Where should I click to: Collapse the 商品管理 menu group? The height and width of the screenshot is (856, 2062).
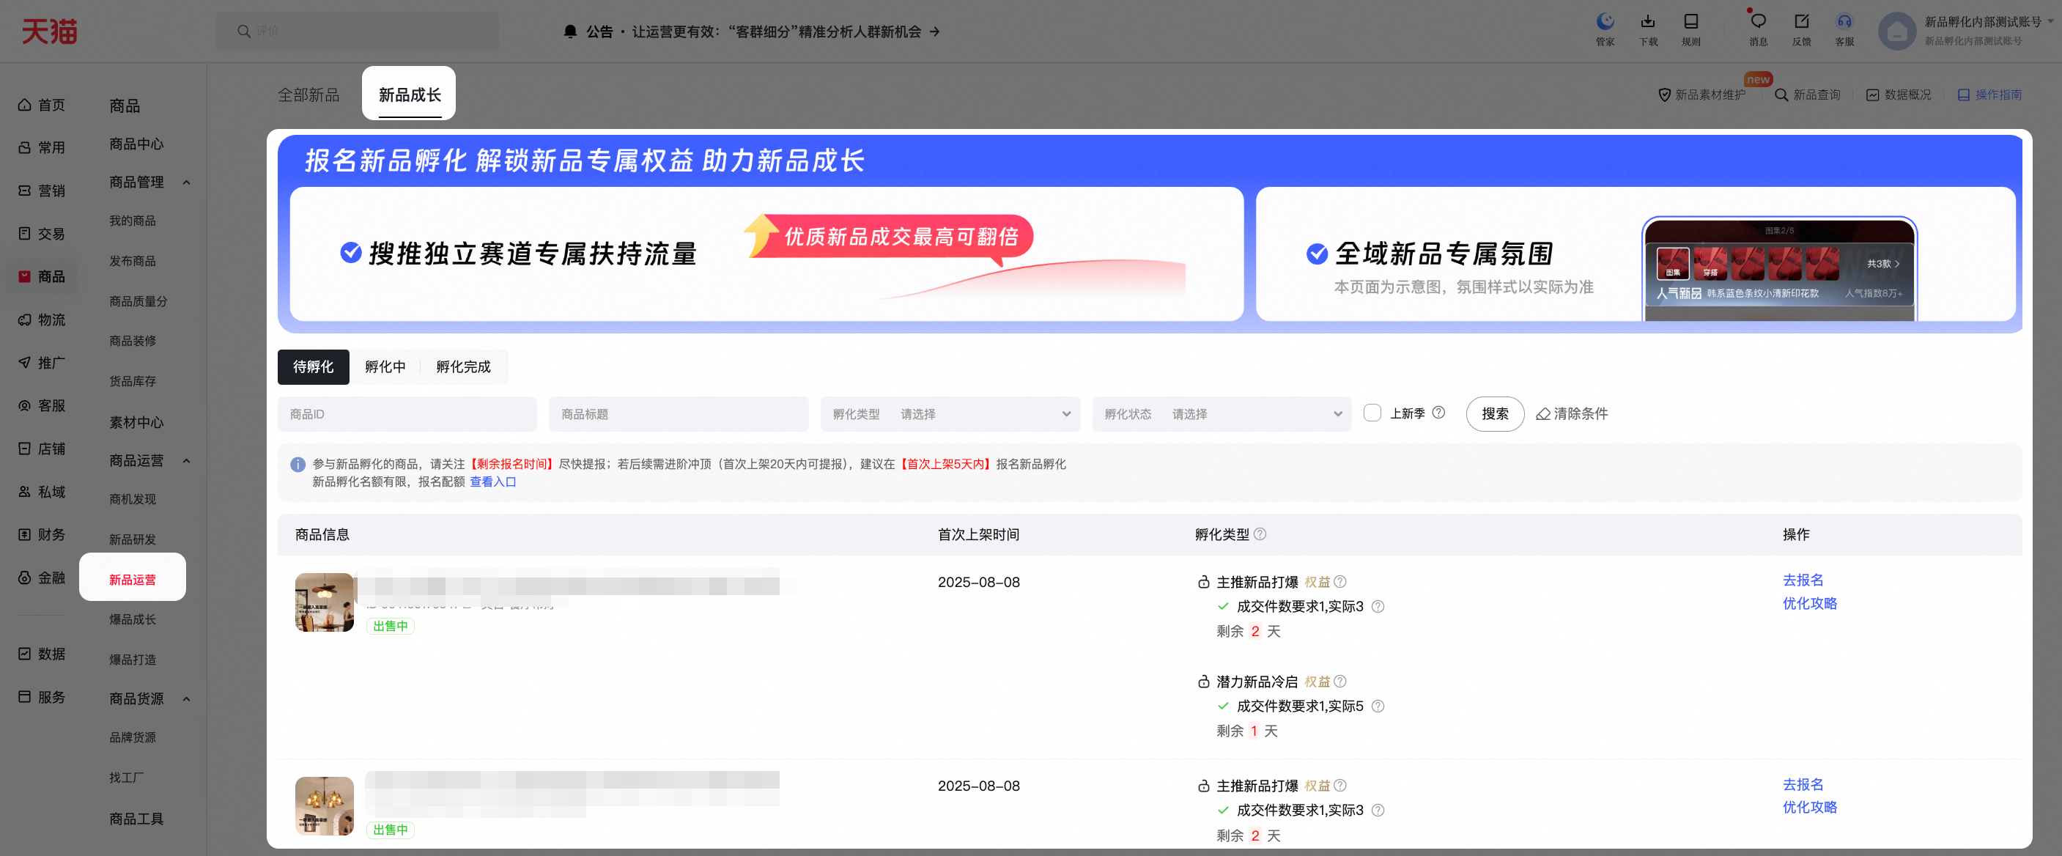pos(187,182)
